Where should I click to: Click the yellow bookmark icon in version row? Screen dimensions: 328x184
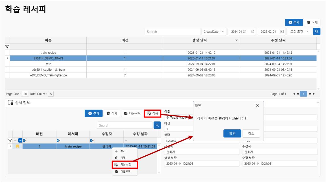[18, 146]
